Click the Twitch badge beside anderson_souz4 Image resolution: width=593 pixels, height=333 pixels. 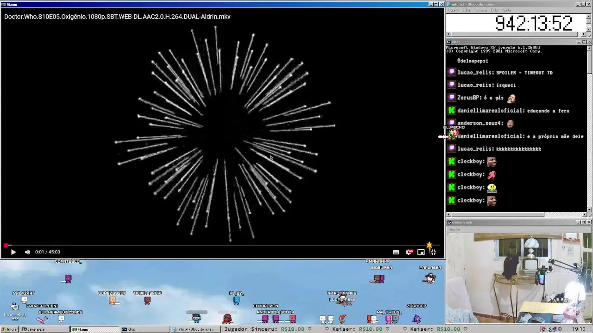point(452,123)
